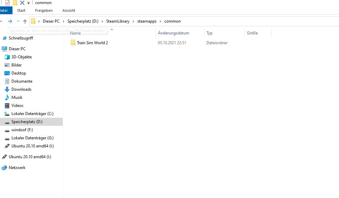Click steamapps breadcrumb in address bar
The image size is (339, 198).
point(147,21)
